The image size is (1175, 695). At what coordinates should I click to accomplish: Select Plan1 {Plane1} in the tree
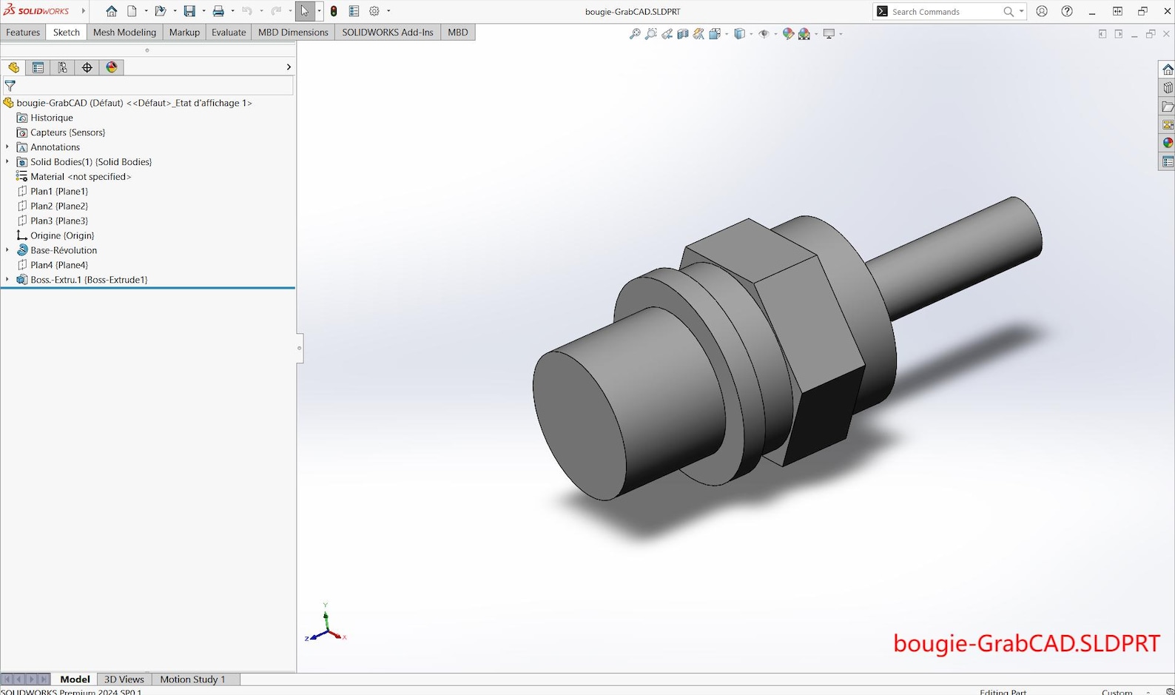pos(59,192)
